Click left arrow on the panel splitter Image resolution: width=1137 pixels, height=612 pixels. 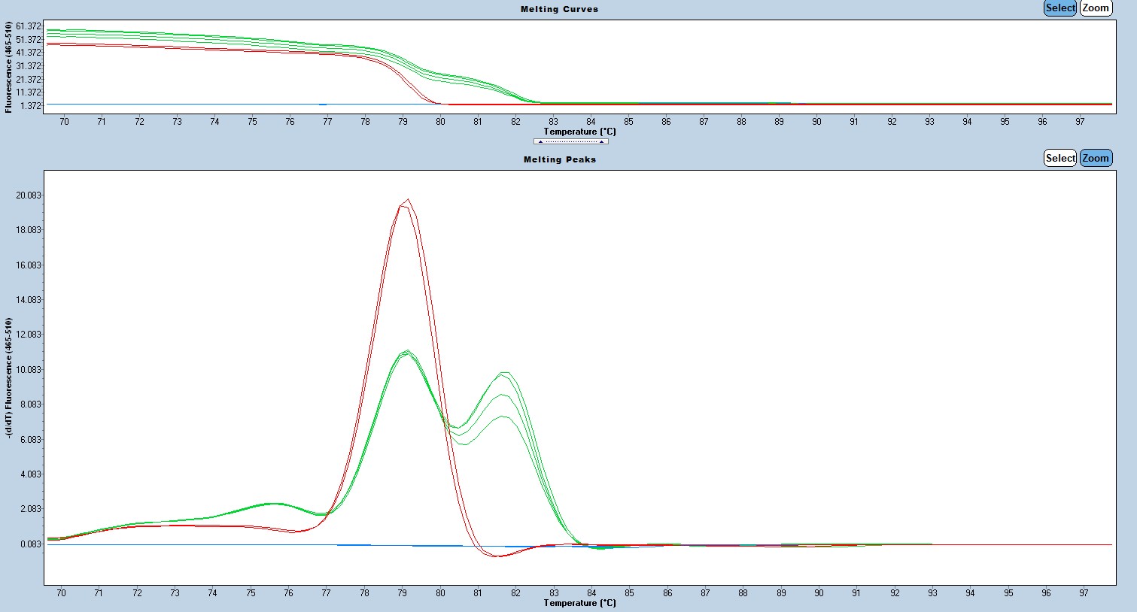540,141
